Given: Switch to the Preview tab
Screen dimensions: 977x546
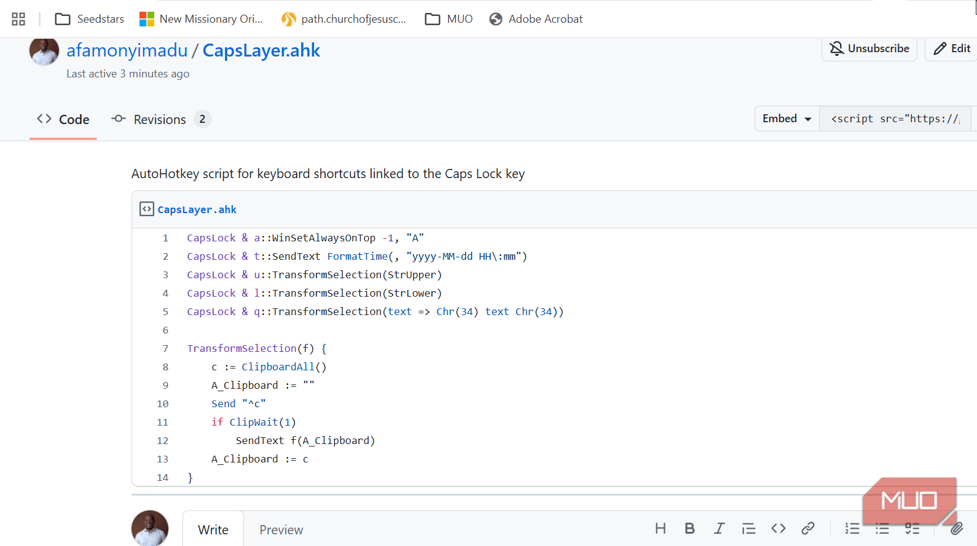Looking at the screenshot, I should point(281,529).
